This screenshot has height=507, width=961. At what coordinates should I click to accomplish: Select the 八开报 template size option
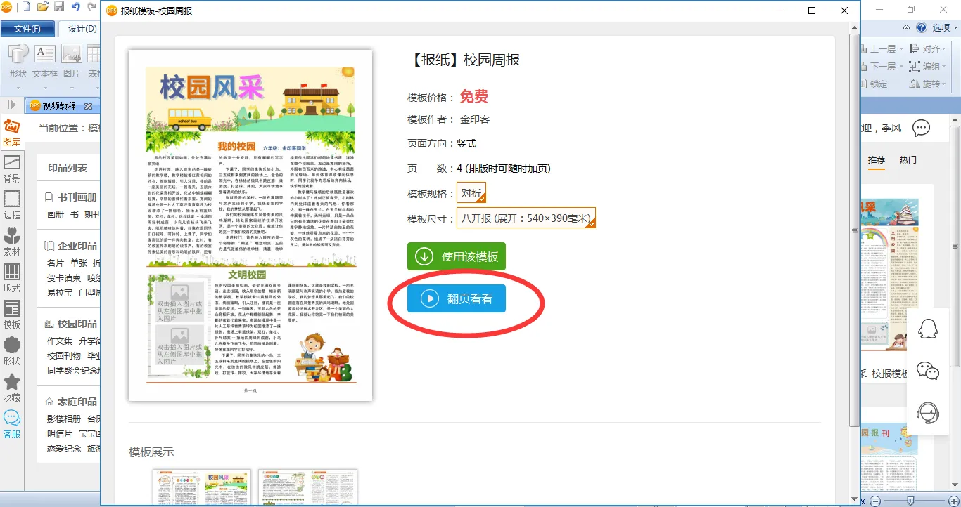[526, 218]
